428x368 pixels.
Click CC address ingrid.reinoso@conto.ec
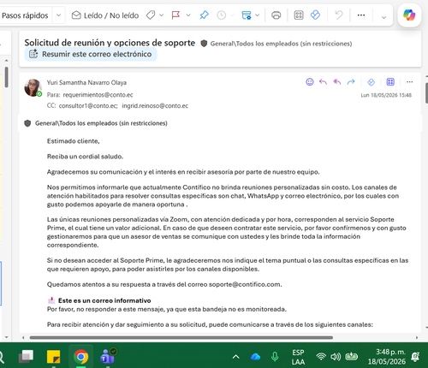click(x=155, y=106)
